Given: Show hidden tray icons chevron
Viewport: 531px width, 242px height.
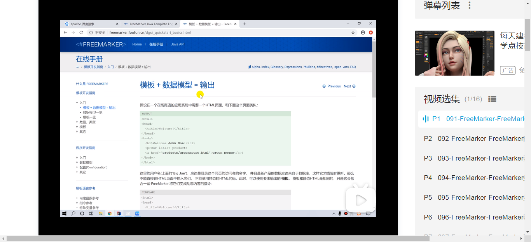Looking at the screenshot, I should 334,213.
